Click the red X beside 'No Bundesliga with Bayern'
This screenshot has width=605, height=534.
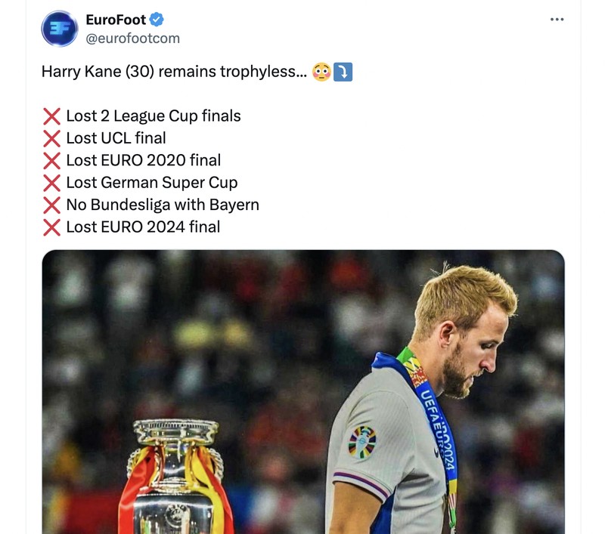pos(51,205)
